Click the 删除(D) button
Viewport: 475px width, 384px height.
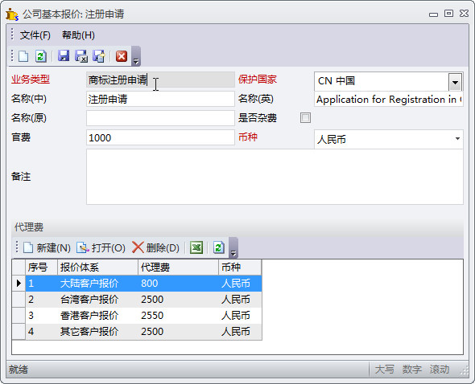pos(155,247)
